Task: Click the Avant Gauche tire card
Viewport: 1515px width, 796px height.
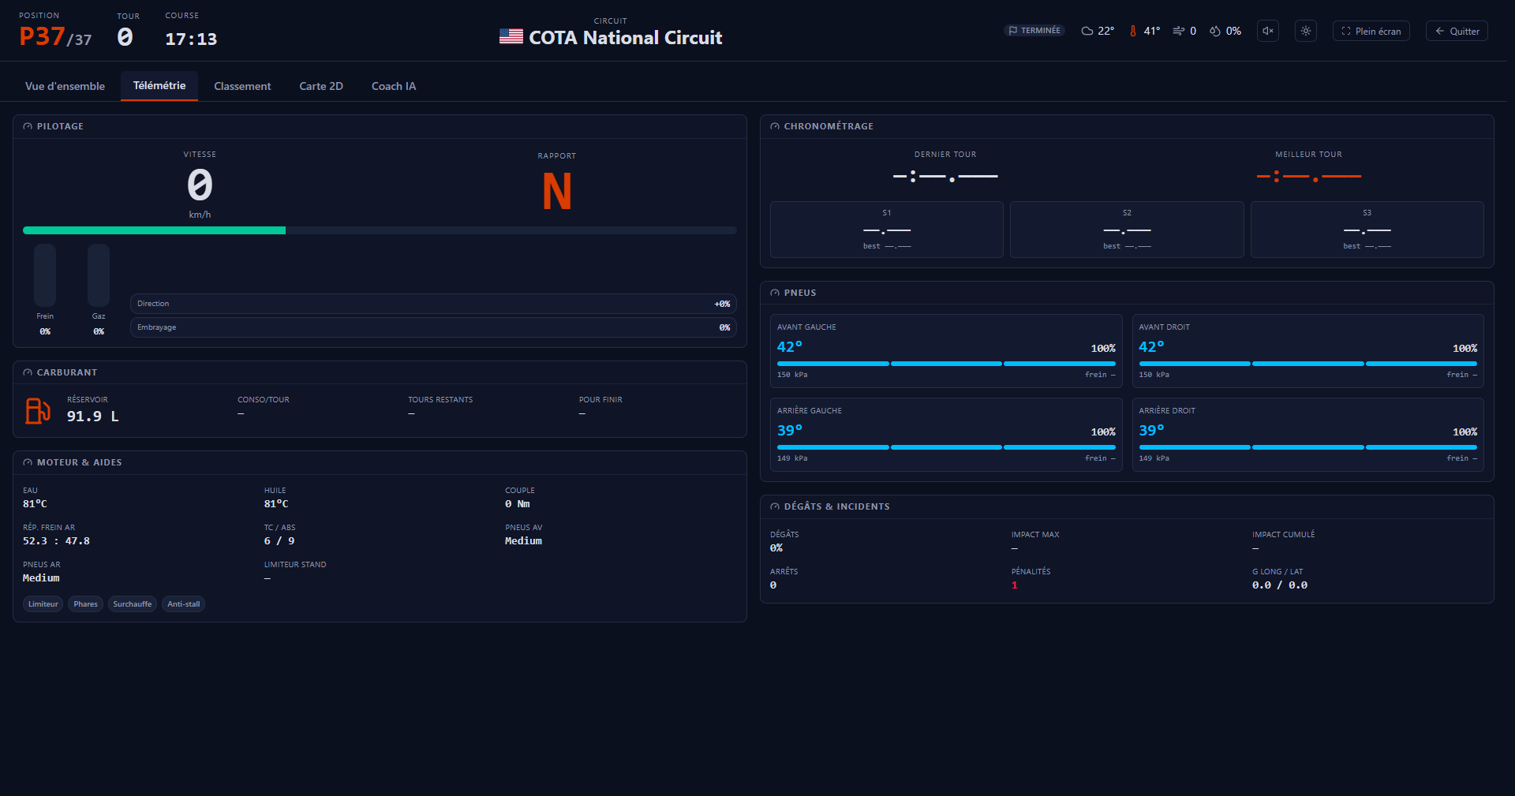Action: (946, 351)
